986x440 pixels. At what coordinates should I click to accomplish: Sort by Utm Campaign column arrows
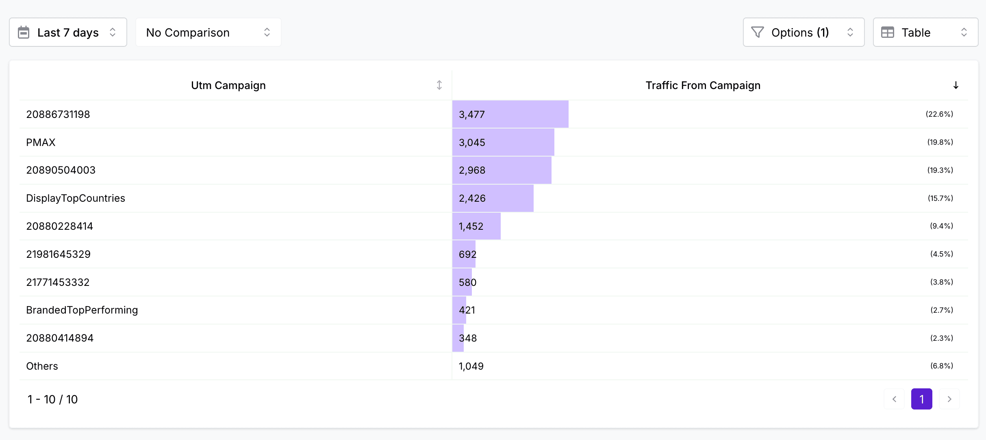(439, 85)
